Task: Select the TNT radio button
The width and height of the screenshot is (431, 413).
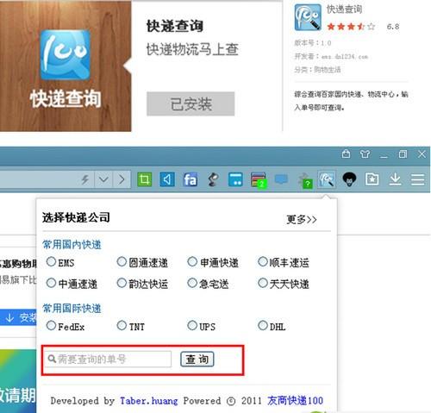Action: coord(122,326)
